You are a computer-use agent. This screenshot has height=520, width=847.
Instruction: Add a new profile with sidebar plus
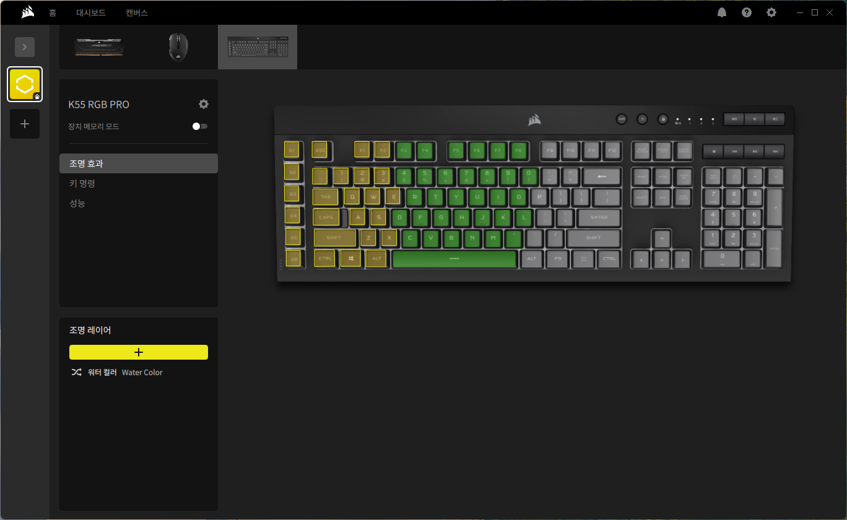coord(25,124)
